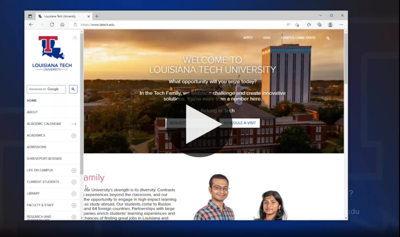This screenshot has width=400, height=237.
Task: Open the tab actions menu icon
Action: (30, 16)
